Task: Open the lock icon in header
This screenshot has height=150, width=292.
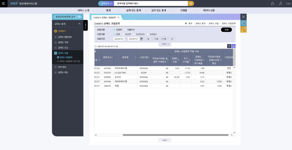Action: (272, 3)
